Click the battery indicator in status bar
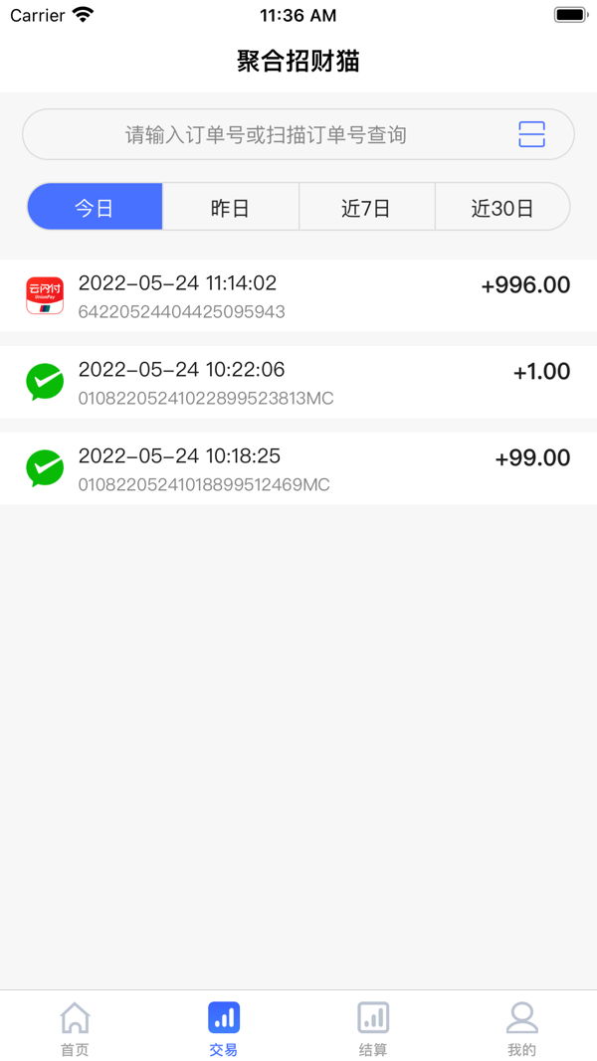The height and width of the screenshot is (1061, 597). tap(570, 15)
